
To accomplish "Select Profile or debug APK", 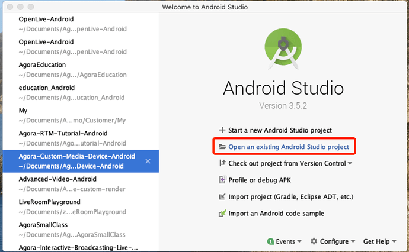I will tap(260, 180).
